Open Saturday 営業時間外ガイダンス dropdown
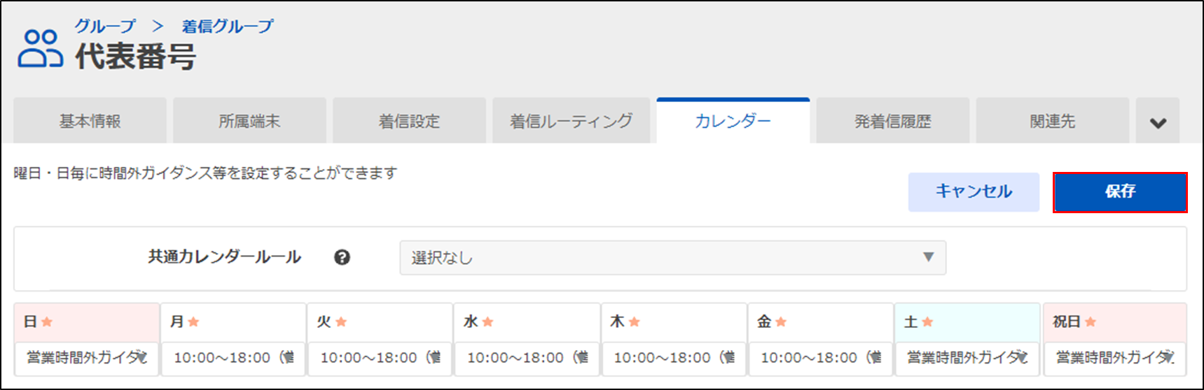 tap(967, 358)
